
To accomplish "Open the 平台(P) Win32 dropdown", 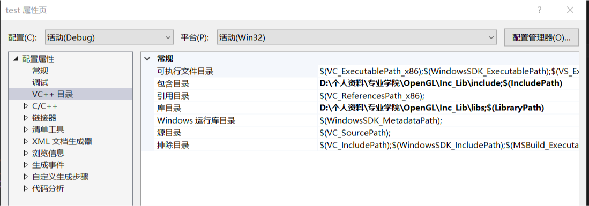I will pos(357,37).
